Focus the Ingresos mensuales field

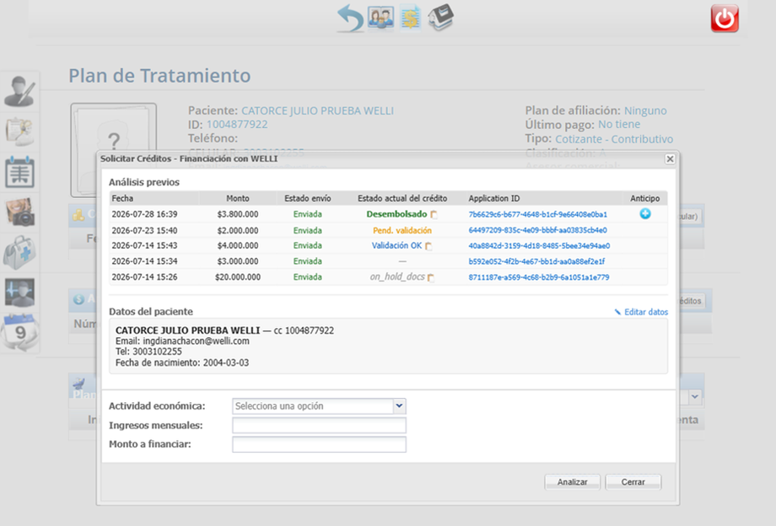(319, 425)
